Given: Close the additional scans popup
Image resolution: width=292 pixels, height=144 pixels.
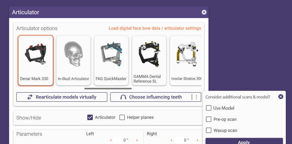Looking at the screenshot, I should click(x=280, y=97).
